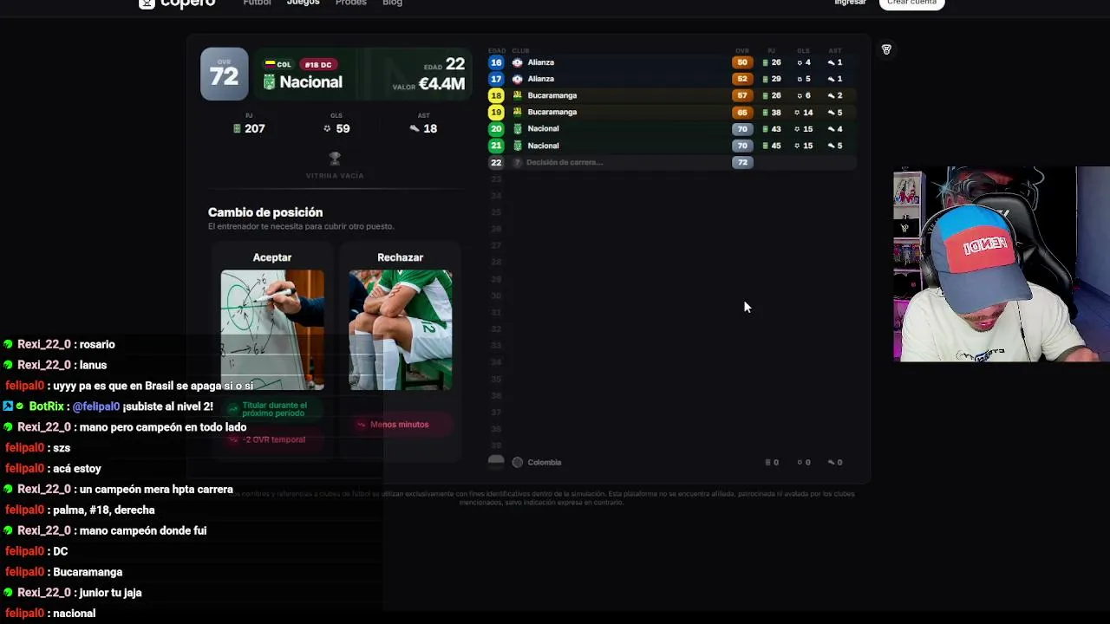Click '€4.4M' market value
Viewport: 1110px width, 624px height.
pos(441,84)
